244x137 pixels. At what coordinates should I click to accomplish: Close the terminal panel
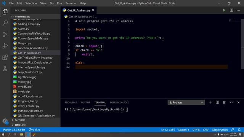pos(238,102)
